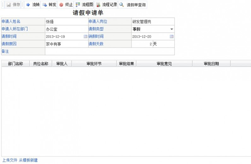Sort by 审批环节 column header

click(94, 63)
